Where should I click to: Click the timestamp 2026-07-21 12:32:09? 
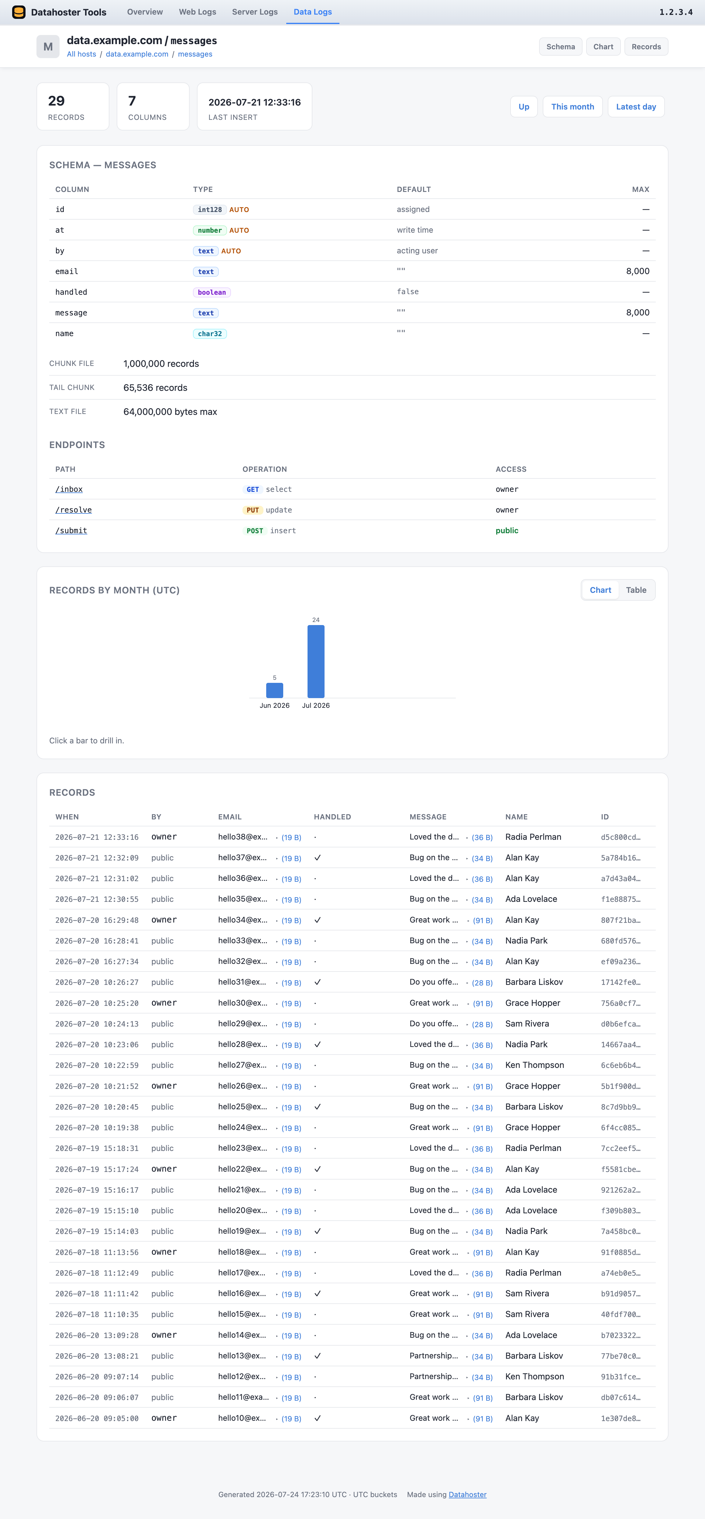(x=97, y=858)
